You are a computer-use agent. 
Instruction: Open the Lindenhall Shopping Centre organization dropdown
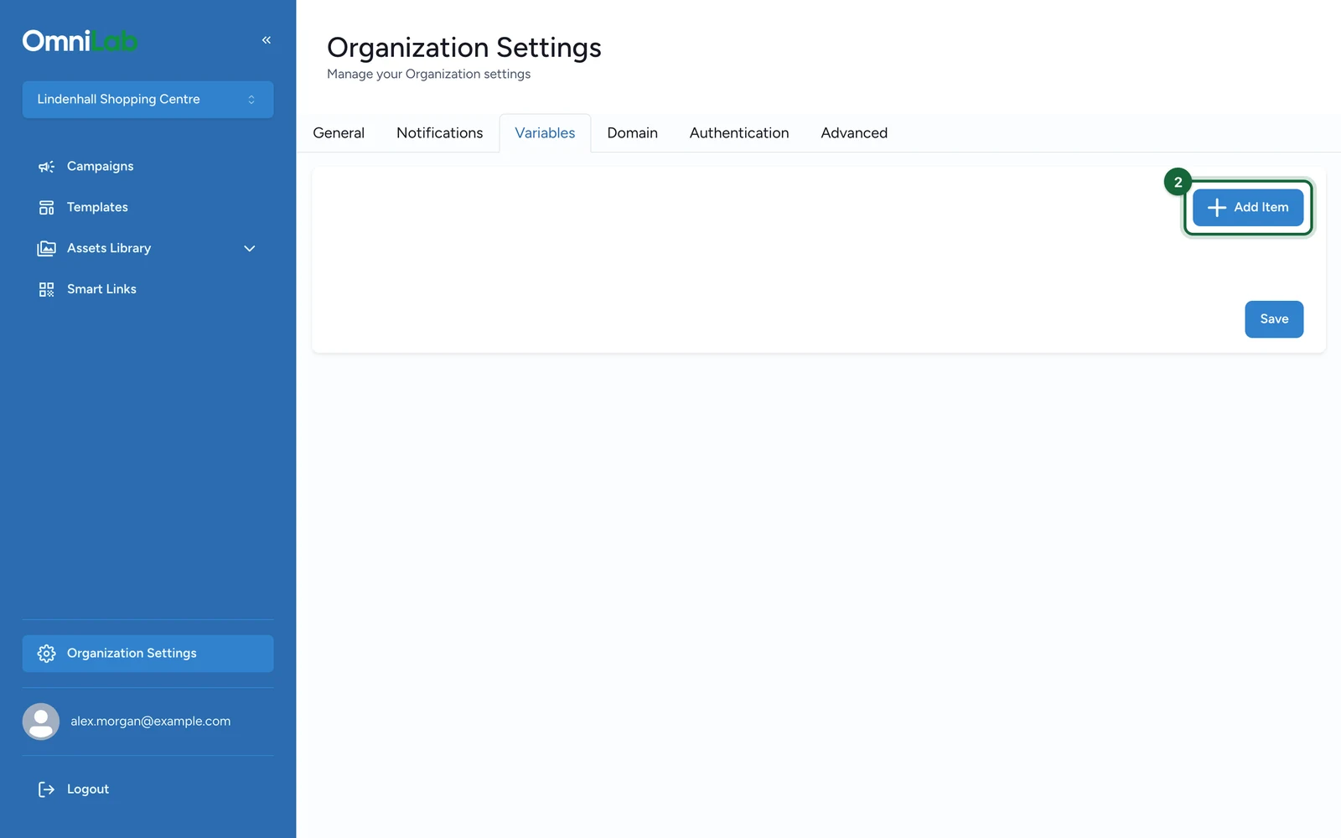coord(148,100)
